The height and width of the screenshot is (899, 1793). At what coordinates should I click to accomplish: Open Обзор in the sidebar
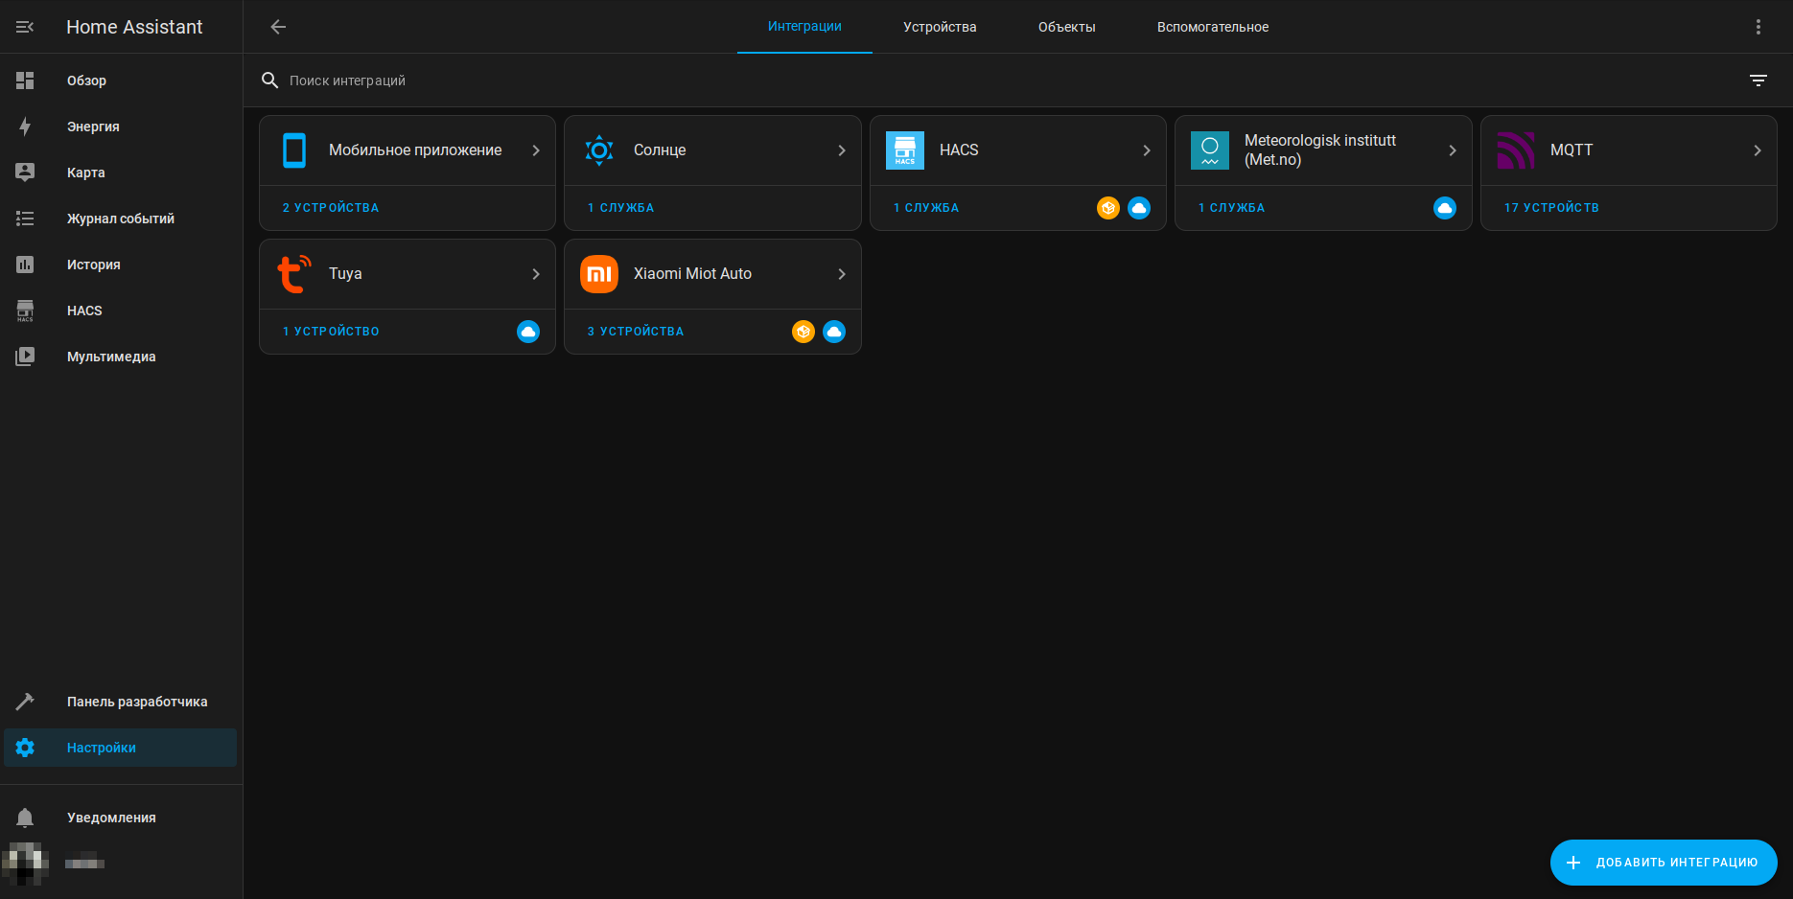121,81
